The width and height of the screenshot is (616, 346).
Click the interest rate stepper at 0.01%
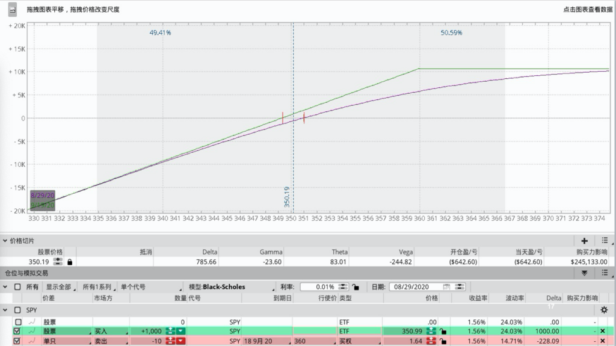[343, 287]
